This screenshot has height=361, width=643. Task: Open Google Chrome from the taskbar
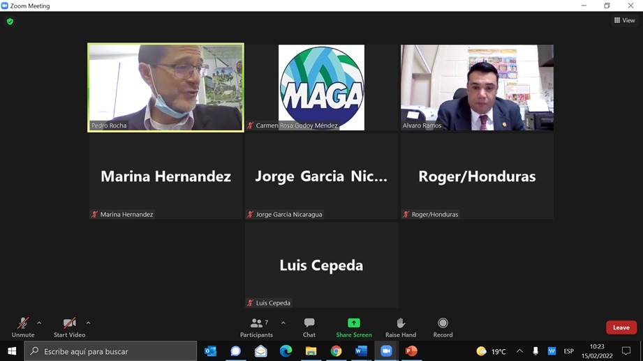(x=336, y=351)
